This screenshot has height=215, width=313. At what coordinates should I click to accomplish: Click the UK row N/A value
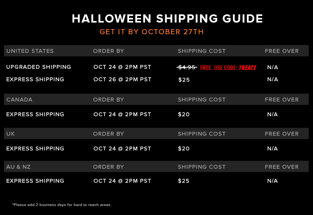(273, 149)
